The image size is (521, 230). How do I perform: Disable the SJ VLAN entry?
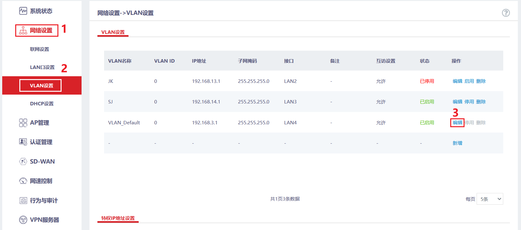pyautogui.click(x=469, y=102)
